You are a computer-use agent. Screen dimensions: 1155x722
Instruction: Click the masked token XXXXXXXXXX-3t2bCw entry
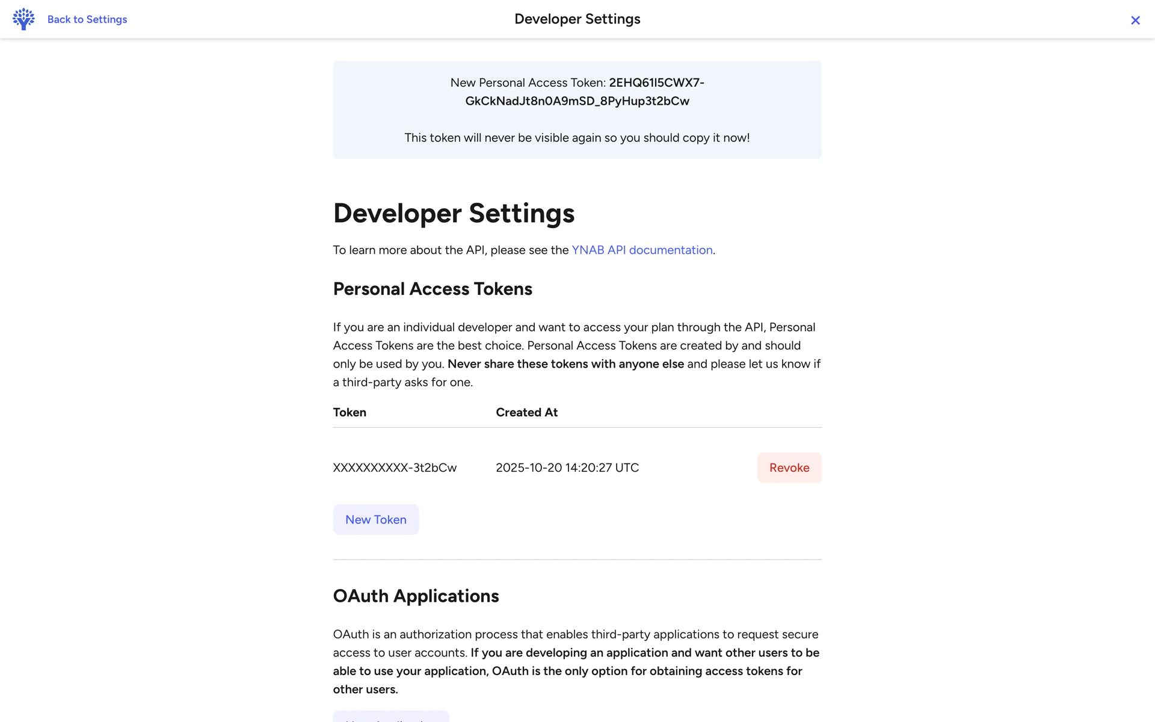coord(395,467)
